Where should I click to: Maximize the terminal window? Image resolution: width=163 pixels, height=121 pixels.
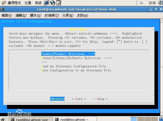point(156,9)
